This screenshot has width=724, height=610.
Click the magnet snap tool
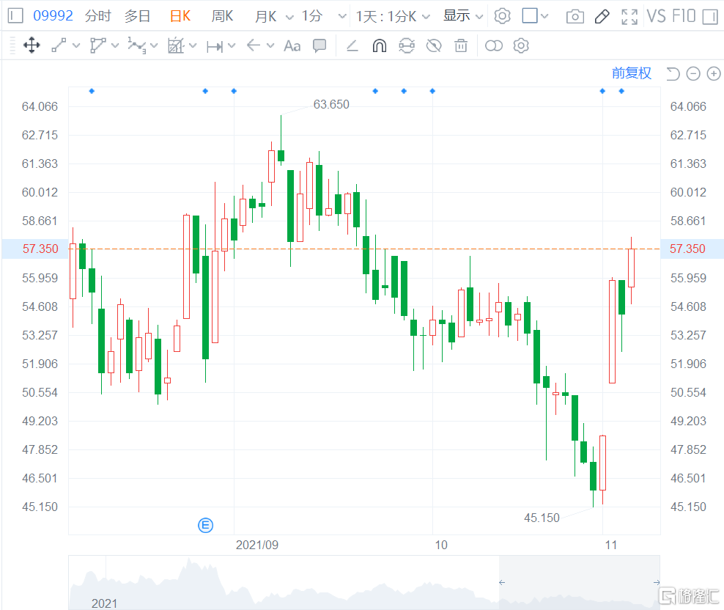point(379,46)
